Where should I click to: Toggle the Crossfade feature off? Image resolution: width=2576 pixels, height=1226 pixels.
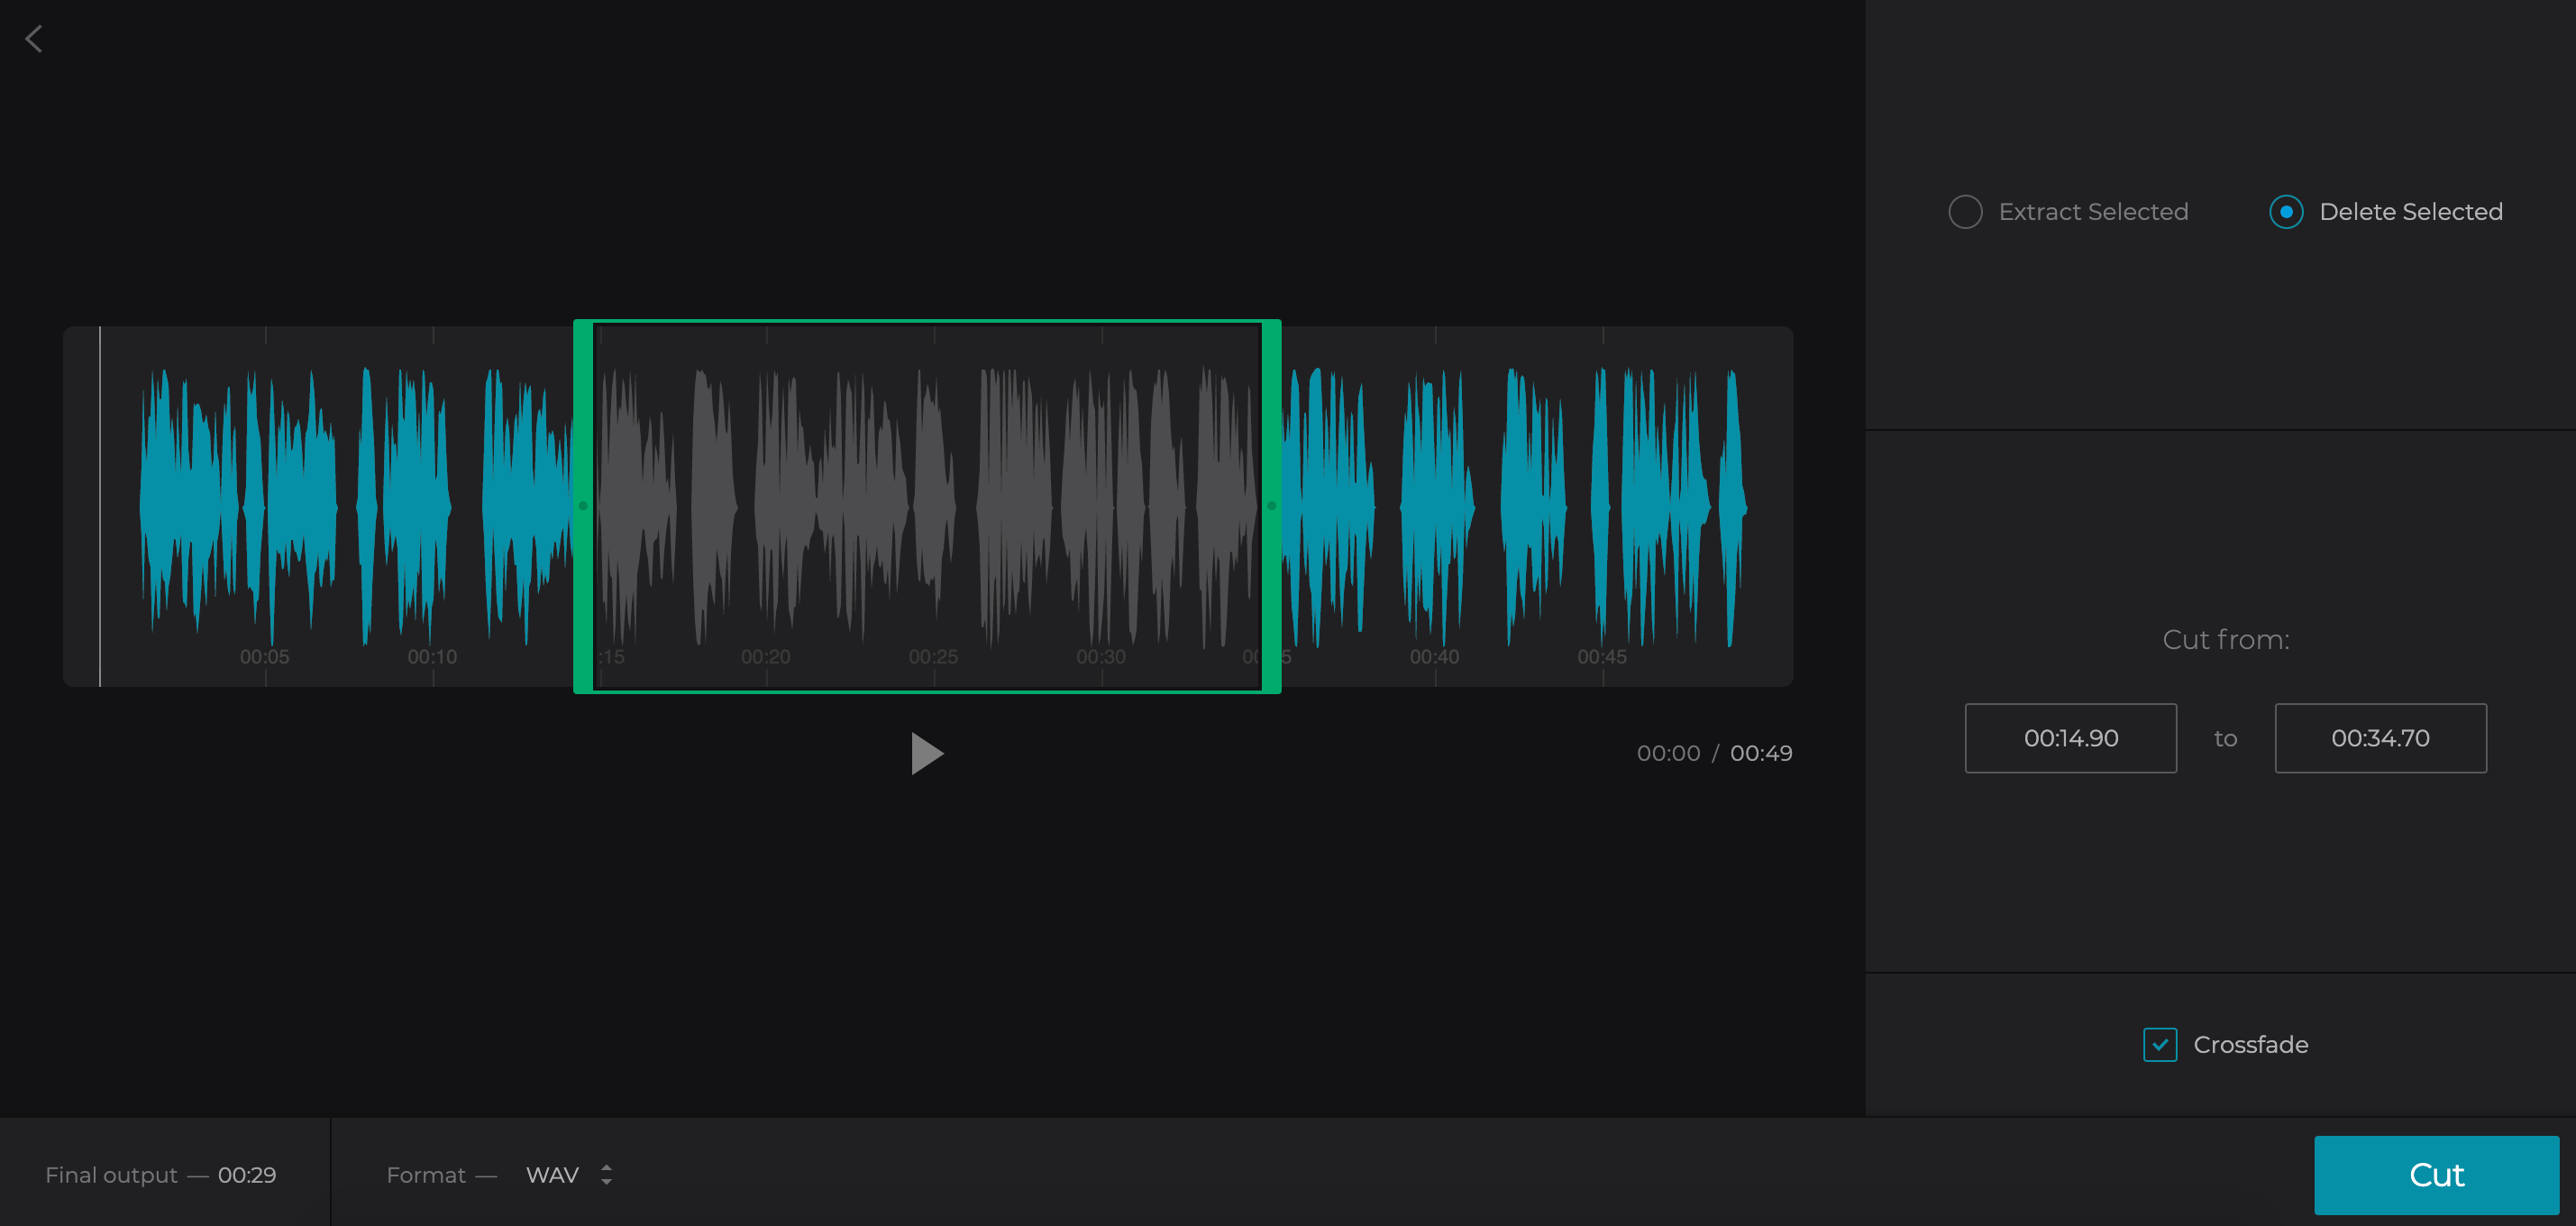(2160, 1044)
